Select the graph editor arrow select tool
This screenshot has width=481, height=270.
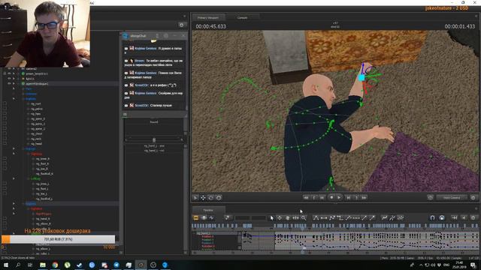271,217
